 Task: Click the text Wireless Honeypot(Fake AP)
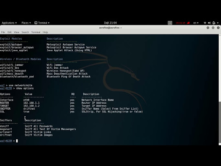click(x=65, y=71)
